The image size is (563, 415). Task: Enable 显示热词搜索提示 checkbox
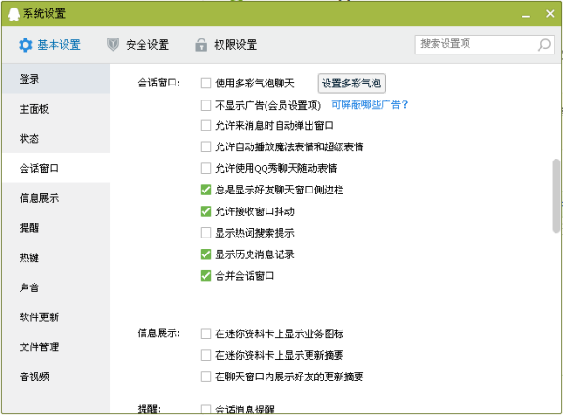205,233
